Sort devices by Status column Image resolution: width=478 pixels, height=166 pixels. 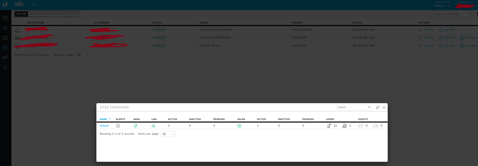click(x=157, y=23)
